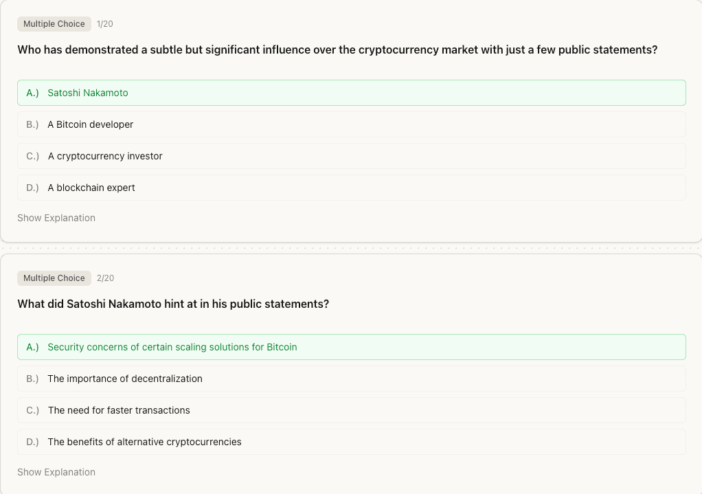Click question 2 text about Satoshi's public statements
Screen dimensions: 702x494
tap(173, 303)
